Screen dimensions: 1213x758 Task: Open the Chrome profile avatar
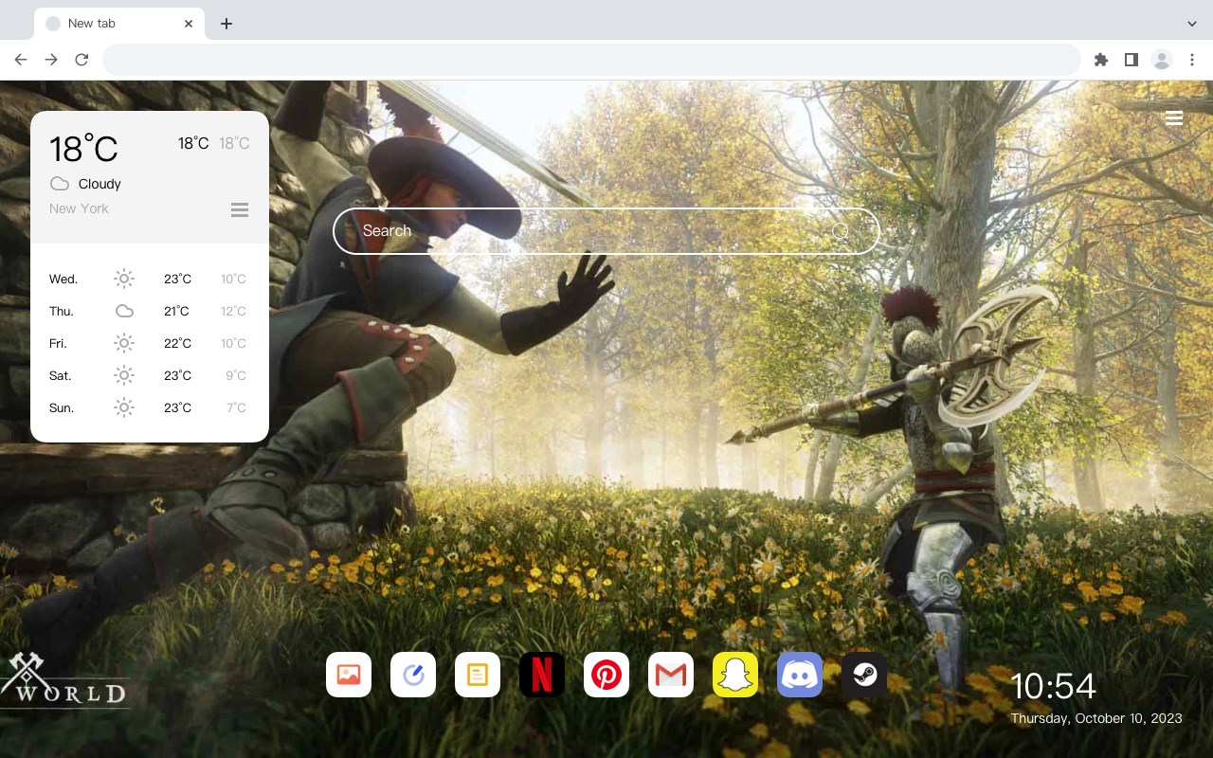(x=1162, y=60)
